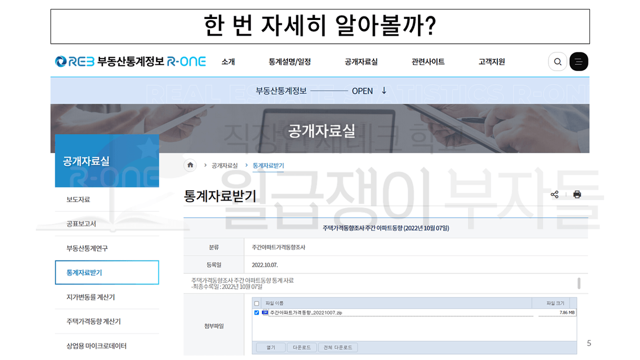Click the down arrow beside OPEN
Viewport: 640px width, 360px height.
pos(384,90)
